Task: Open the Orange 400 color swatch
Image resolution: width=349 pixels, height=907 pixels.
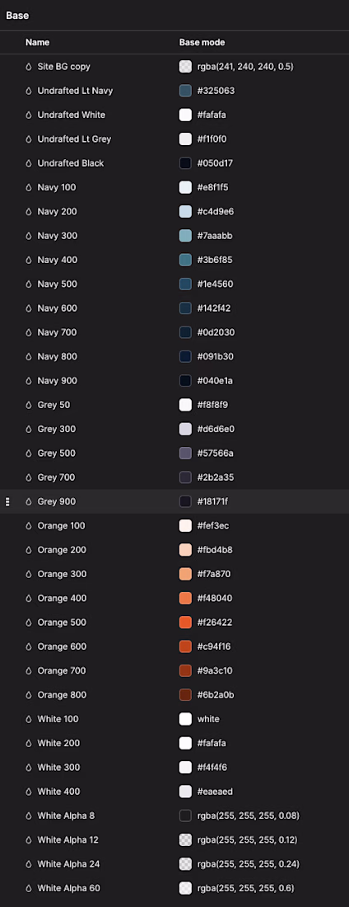Action: click(x=185, y=598)
